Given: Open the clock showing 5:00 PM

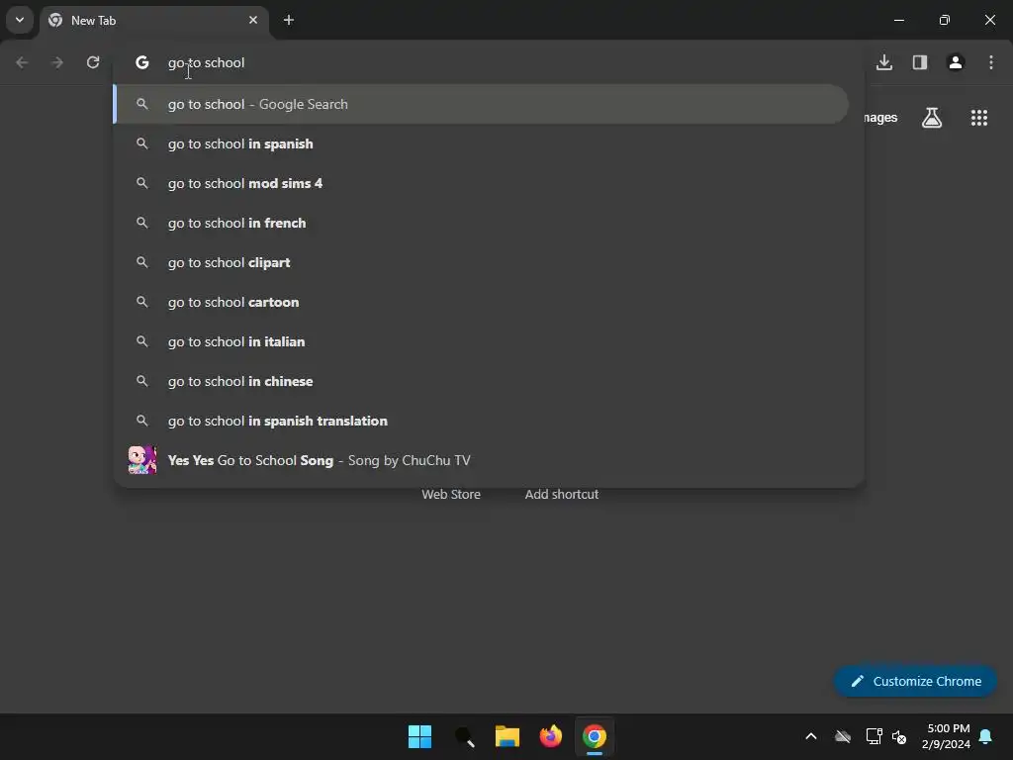Looking at the screenshot, I should (946, 736).
